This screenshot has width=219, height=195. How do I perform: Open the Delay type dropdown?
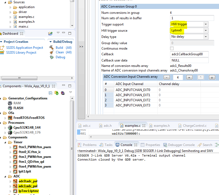tap(205, 37)
